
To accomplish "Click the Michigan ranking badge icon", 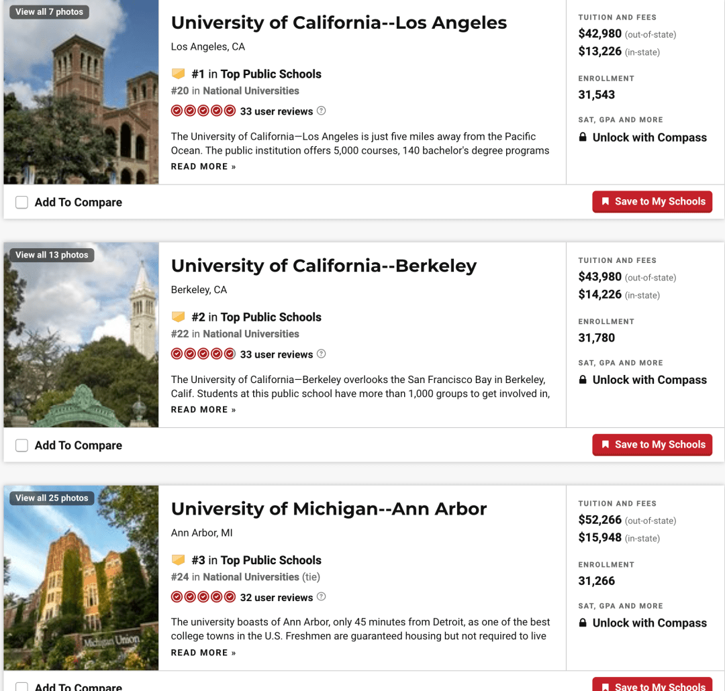I will tap(178, 560).
